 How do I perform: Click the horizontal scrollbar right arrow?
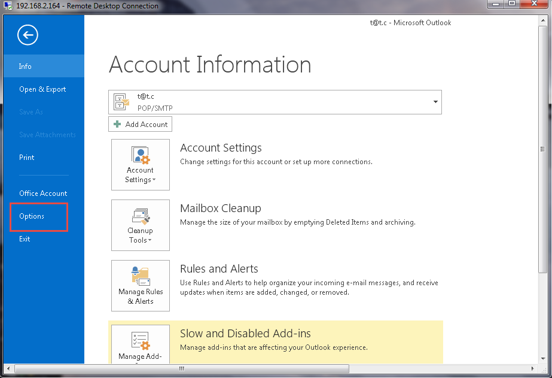(533, 369)
